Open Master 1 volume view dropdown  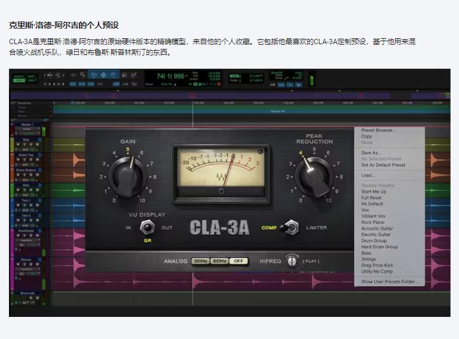click(27, 129)
